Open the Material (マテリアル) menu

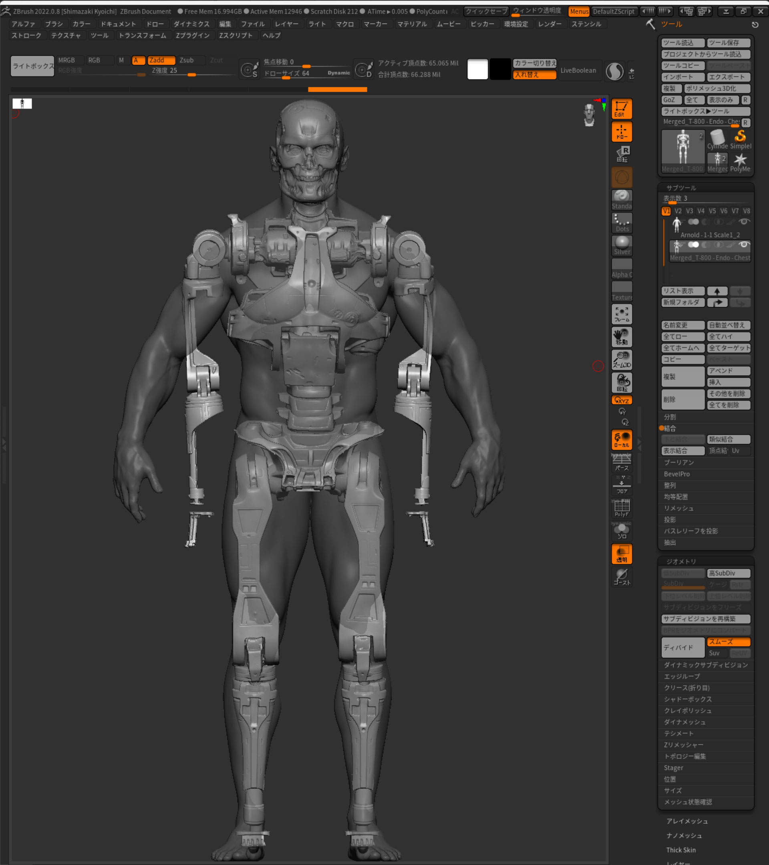[x=412, y=24]
